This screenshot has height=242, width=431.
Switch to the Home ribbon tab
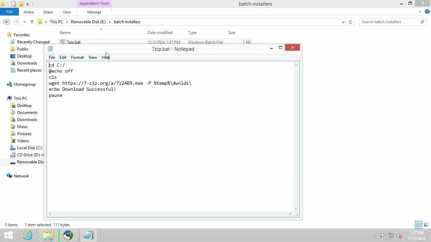point(29,12)
